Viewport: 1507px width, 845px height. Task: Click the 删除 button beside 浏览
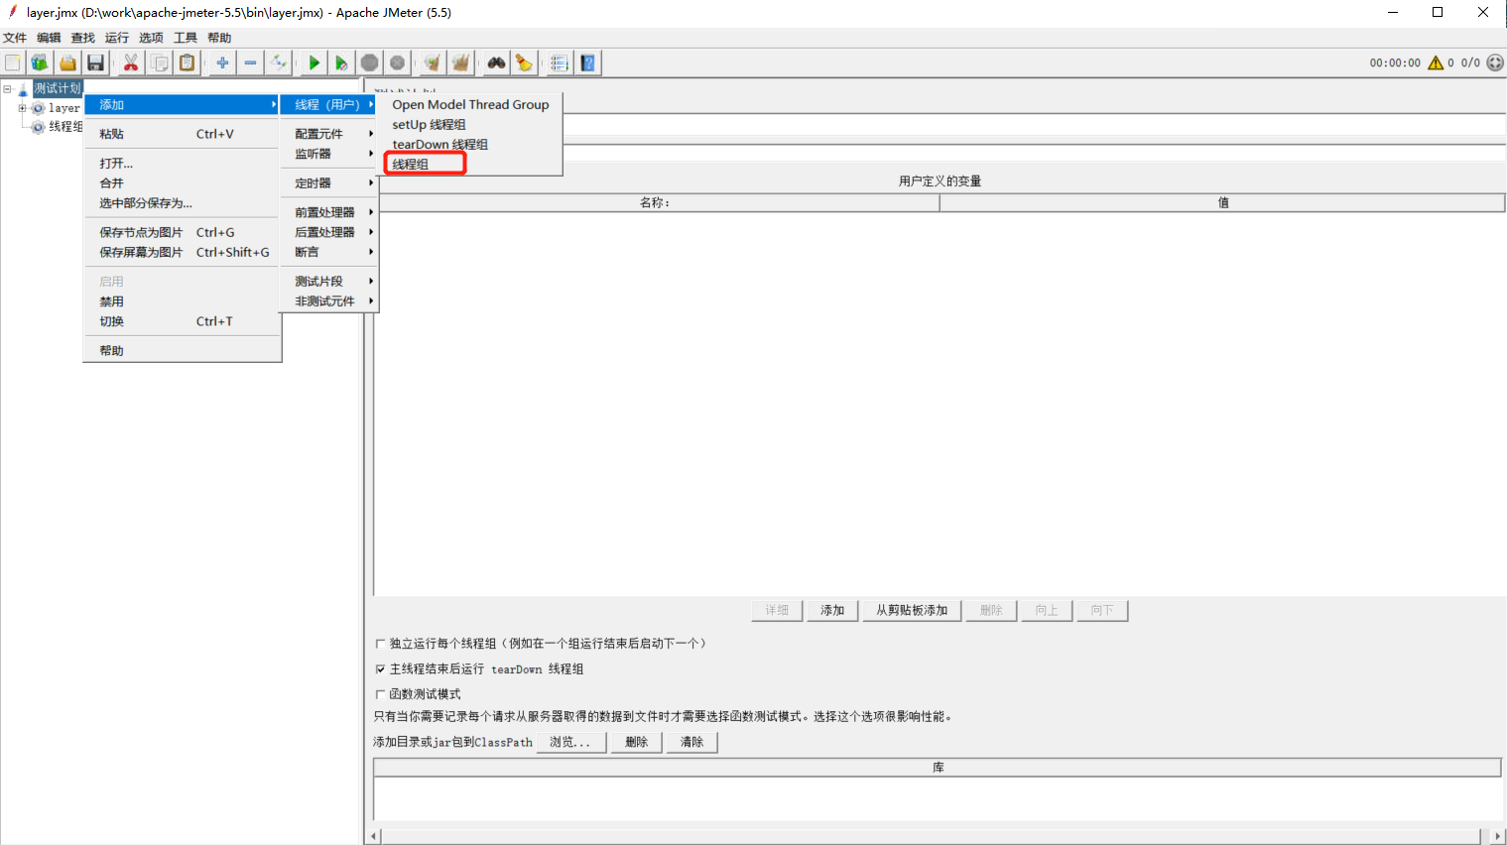[x=637, y=742]
